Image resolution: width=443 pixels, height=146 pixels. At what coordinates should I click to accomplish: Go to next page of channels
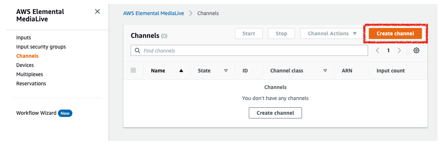tap(399, 50)
